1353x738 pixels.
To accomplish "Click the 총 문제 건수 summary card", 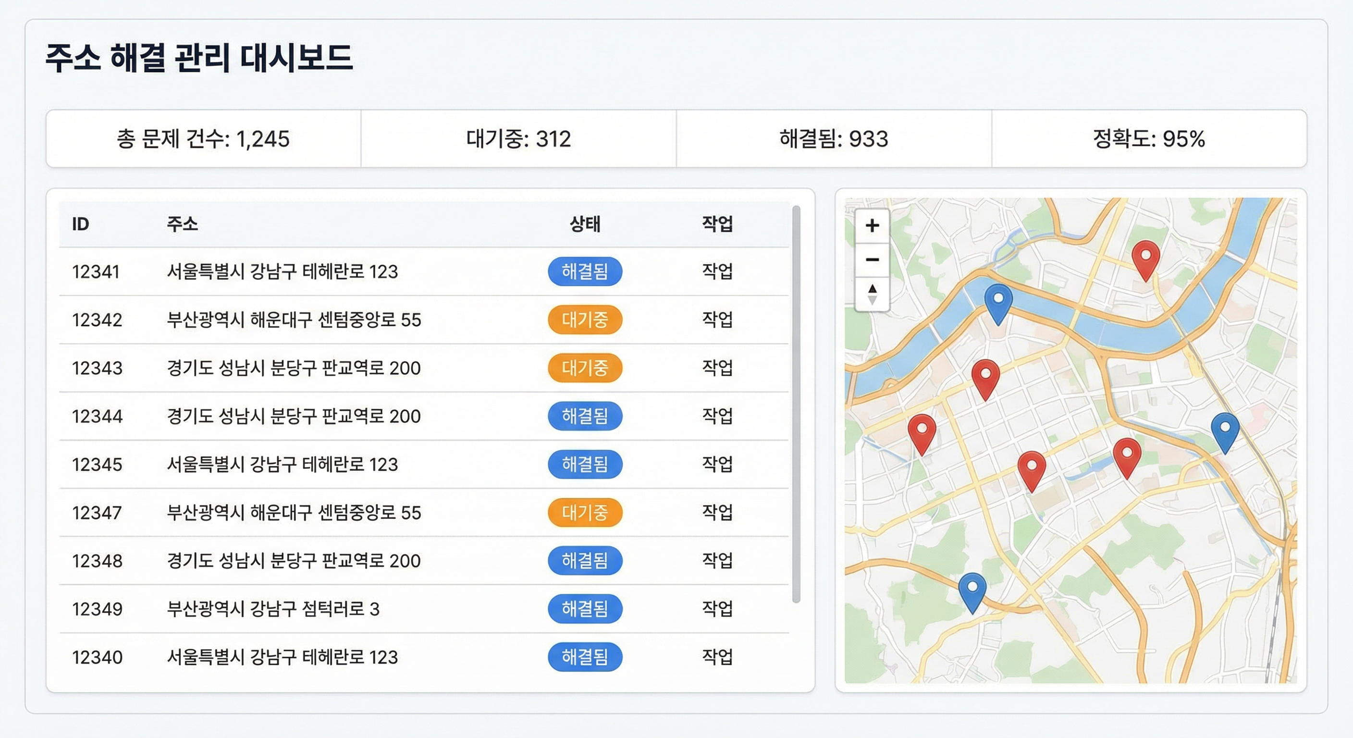I will 203,139.
